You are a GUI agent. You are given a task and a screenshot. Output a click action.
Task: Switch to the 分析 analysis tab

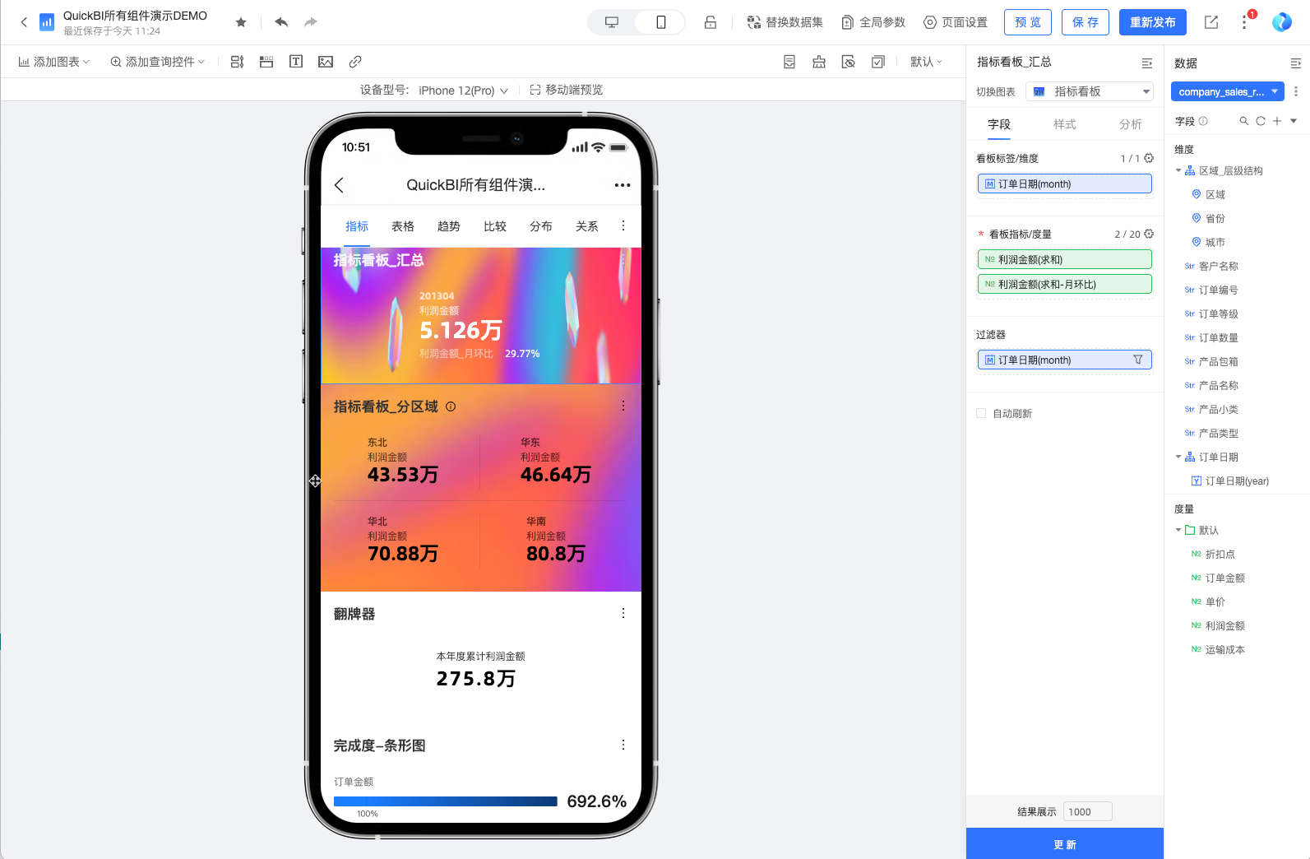click(1131, 124)
